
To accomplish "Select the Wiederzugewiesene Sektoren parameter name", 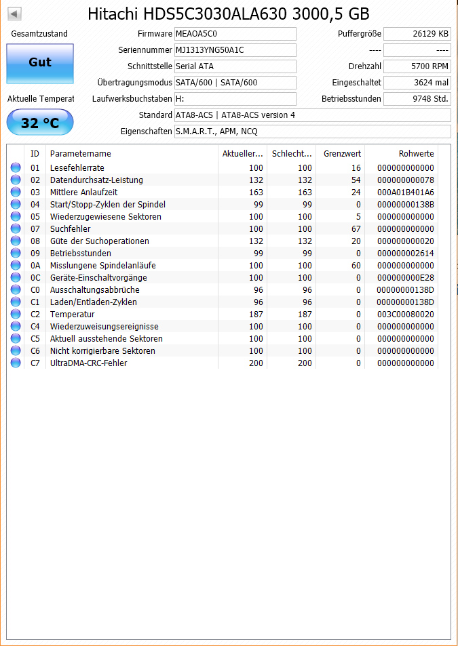I will click(106, 217).
